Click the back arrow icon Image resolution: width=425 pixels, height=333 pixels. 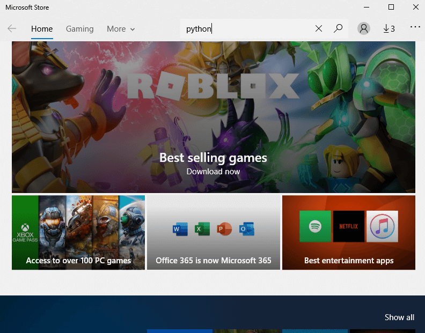pos(12,28)
